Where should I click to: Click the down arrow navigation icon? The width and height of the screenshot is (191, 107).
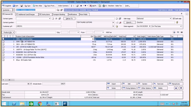click(x=86, y=6)
